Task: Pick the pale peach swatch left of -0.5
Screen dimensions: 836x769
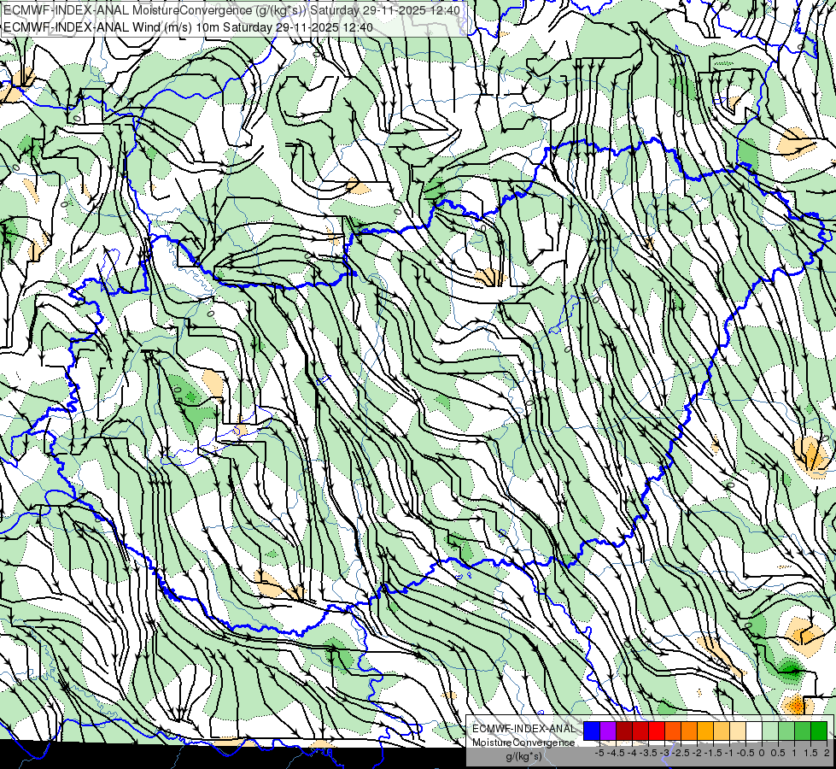Action: pos(738,731)
